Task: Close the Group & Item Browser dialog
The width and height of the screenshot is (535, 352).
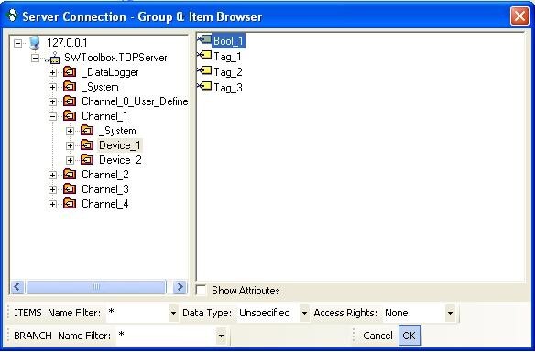Action: point(519,16)
